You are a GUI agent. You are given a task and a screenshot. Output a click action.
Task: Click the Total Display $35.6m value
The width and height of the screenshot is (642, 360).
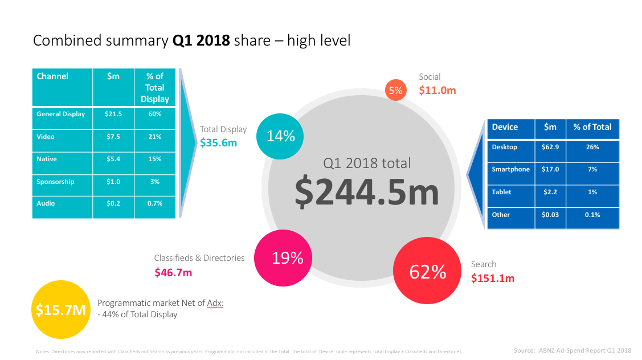(x=218, y=143)
